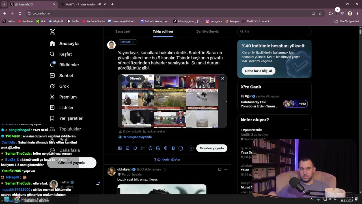Switch to Dahiliye Servisi tab

pyautogui.click(x=208, y=31)
